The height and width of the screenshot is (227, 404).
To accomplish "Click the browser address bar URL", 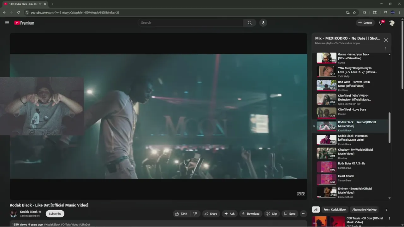I will (x=75, y=13).
